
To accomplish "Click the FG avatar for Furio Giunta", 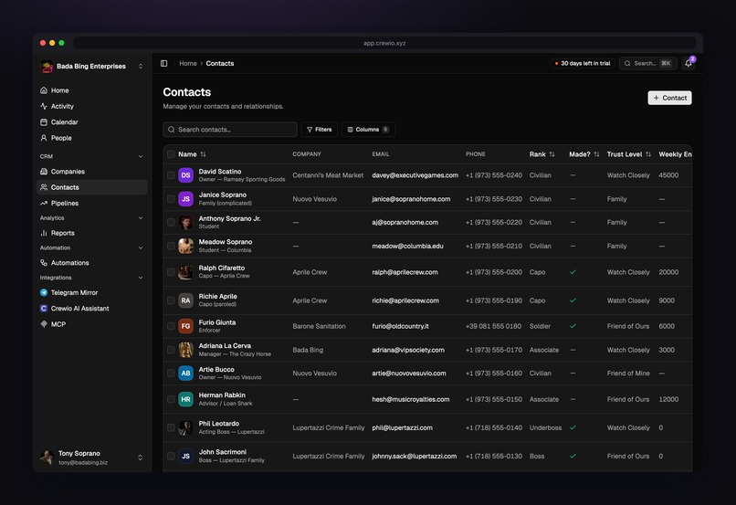I will [186, 326].
